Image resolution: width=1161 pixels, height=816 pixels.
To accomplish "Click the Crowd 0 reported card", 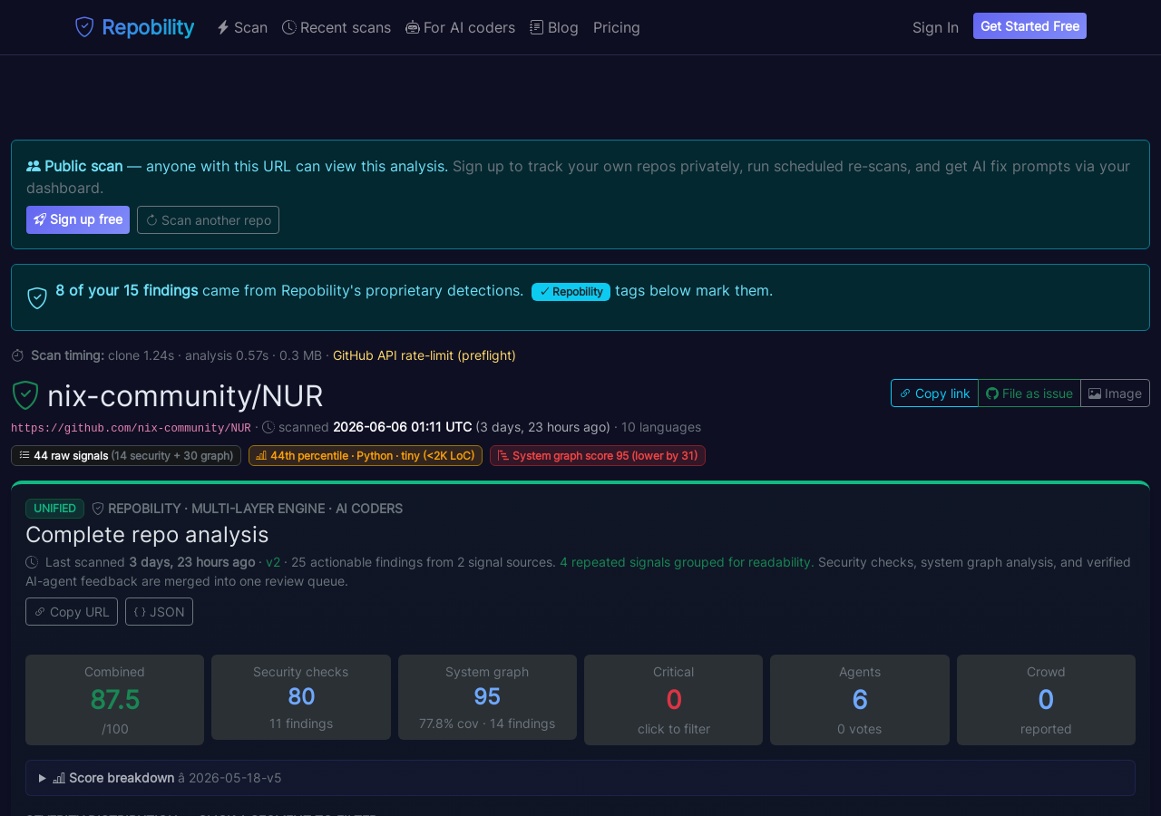I will pos(1046,700).
